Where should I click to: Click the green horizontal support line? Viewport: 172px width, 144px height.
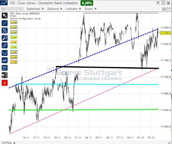coord(84,110)
